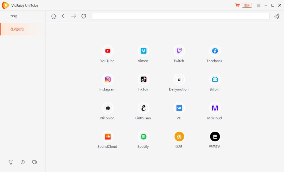Minimize the UniTube window
Image resolution: width=284 pixels, height=172 pixels.
[266, 5]
